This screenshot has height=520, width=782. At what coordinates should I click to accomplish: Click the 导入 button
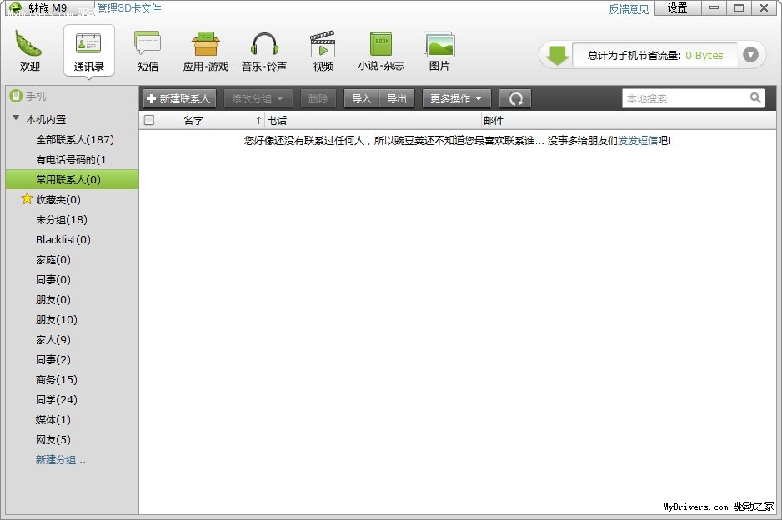click(x=362, y=98)
